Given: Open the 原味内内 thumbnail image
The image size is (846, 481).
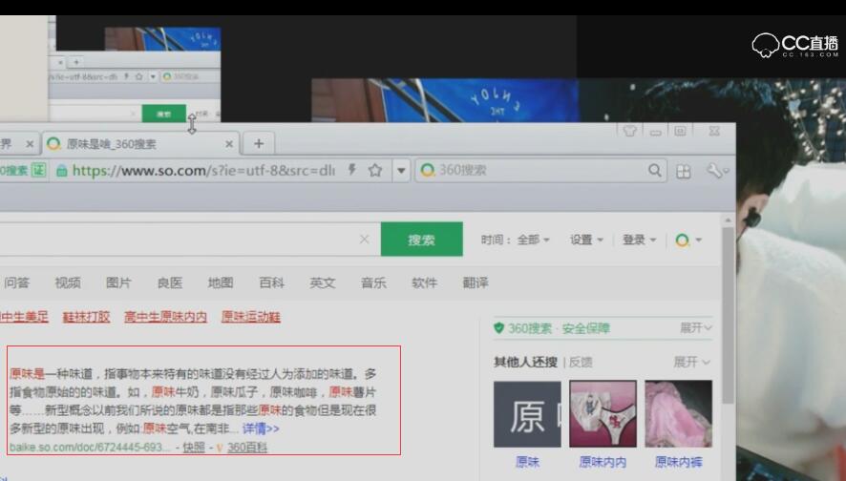Looking at the screenshot, I should click(603, 414).
